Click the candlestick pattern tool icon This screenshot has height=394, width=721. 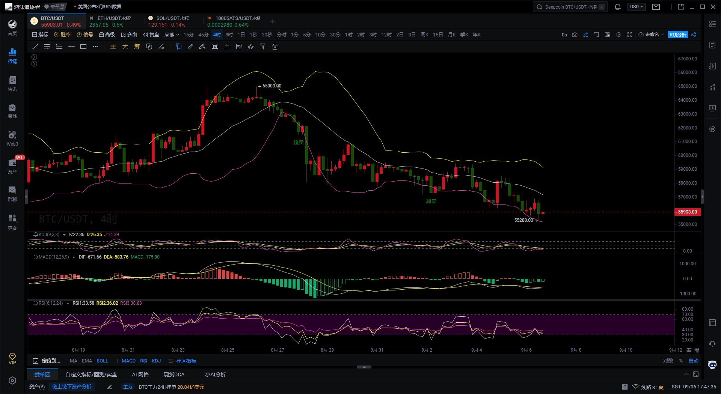tap(215, 47)
